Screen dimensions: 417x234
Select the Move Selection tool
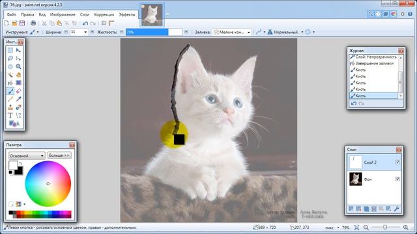coord(18,58)
